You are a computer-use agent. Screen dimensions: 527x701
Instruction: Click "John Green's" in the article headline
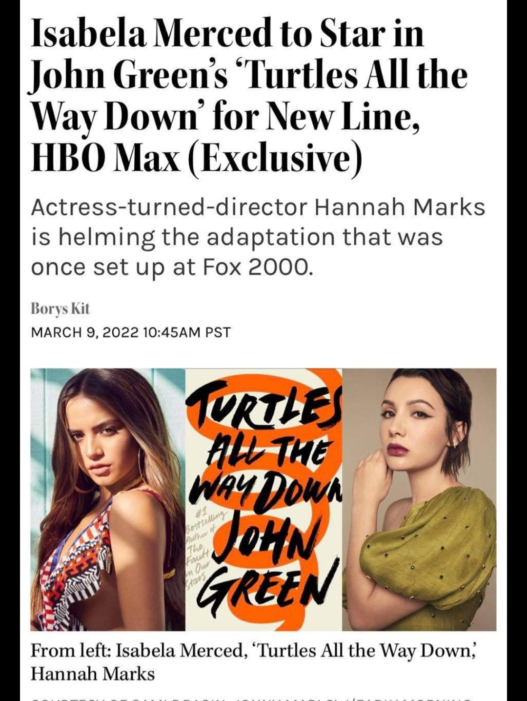(127, 76)
